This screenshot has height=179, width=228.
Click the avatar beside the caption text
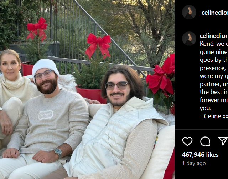click(189, 39)
